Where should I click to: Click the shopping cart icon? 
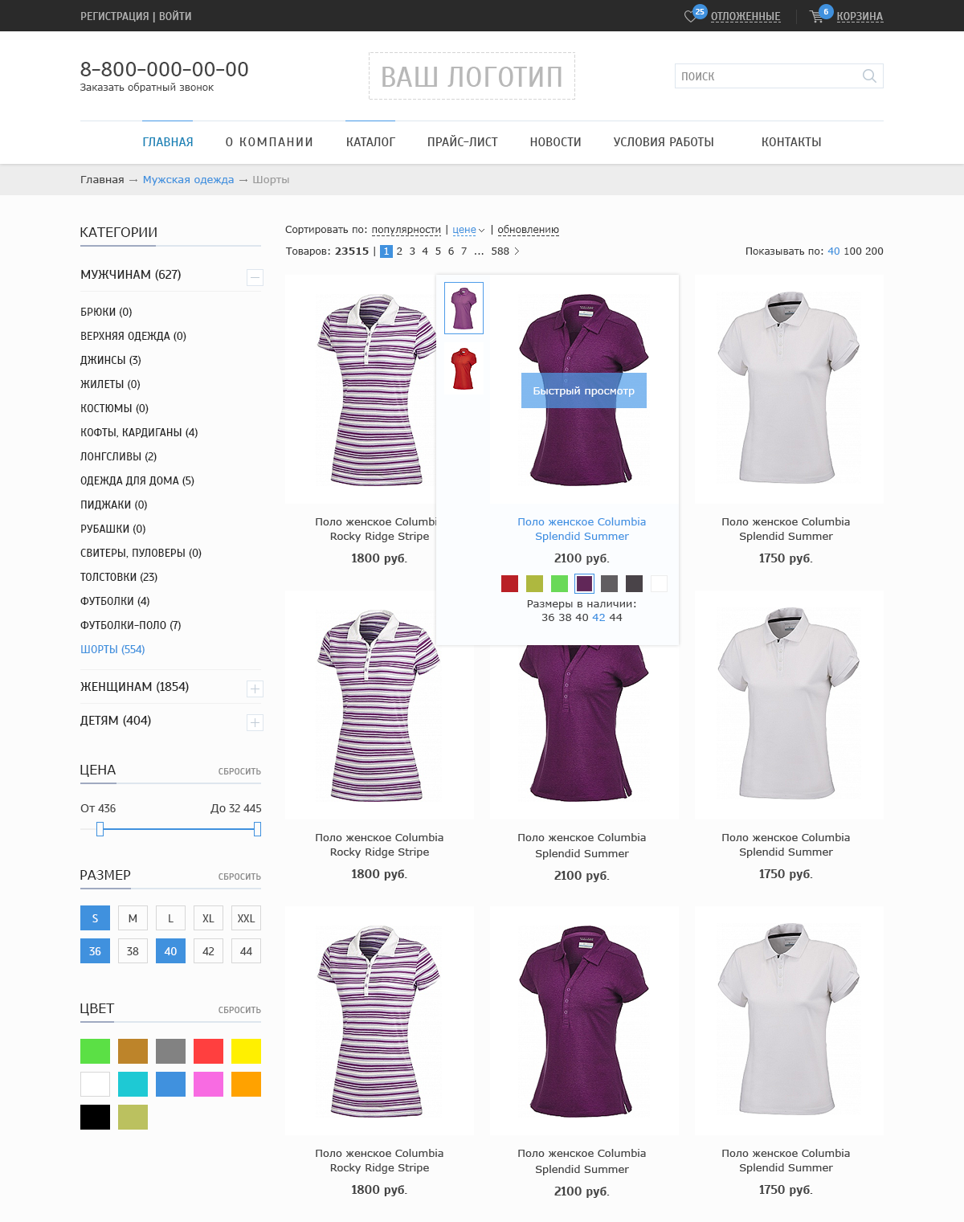[x=816, y=16]
